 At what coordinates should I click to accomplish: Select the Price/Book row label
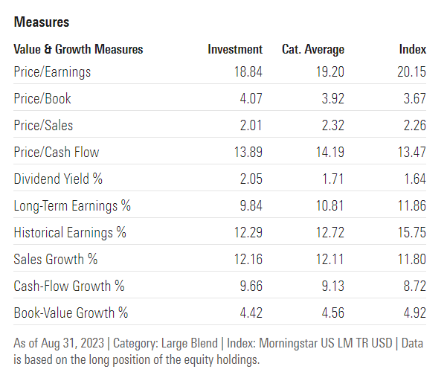(42, 98)
